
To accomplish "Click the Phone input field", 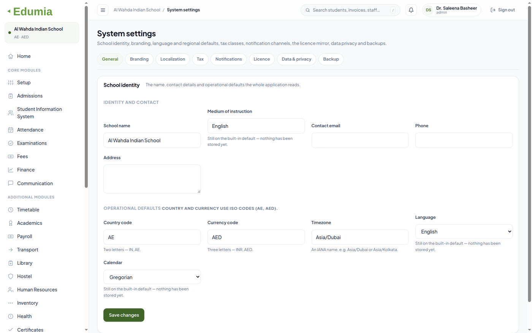I will 464,140.
